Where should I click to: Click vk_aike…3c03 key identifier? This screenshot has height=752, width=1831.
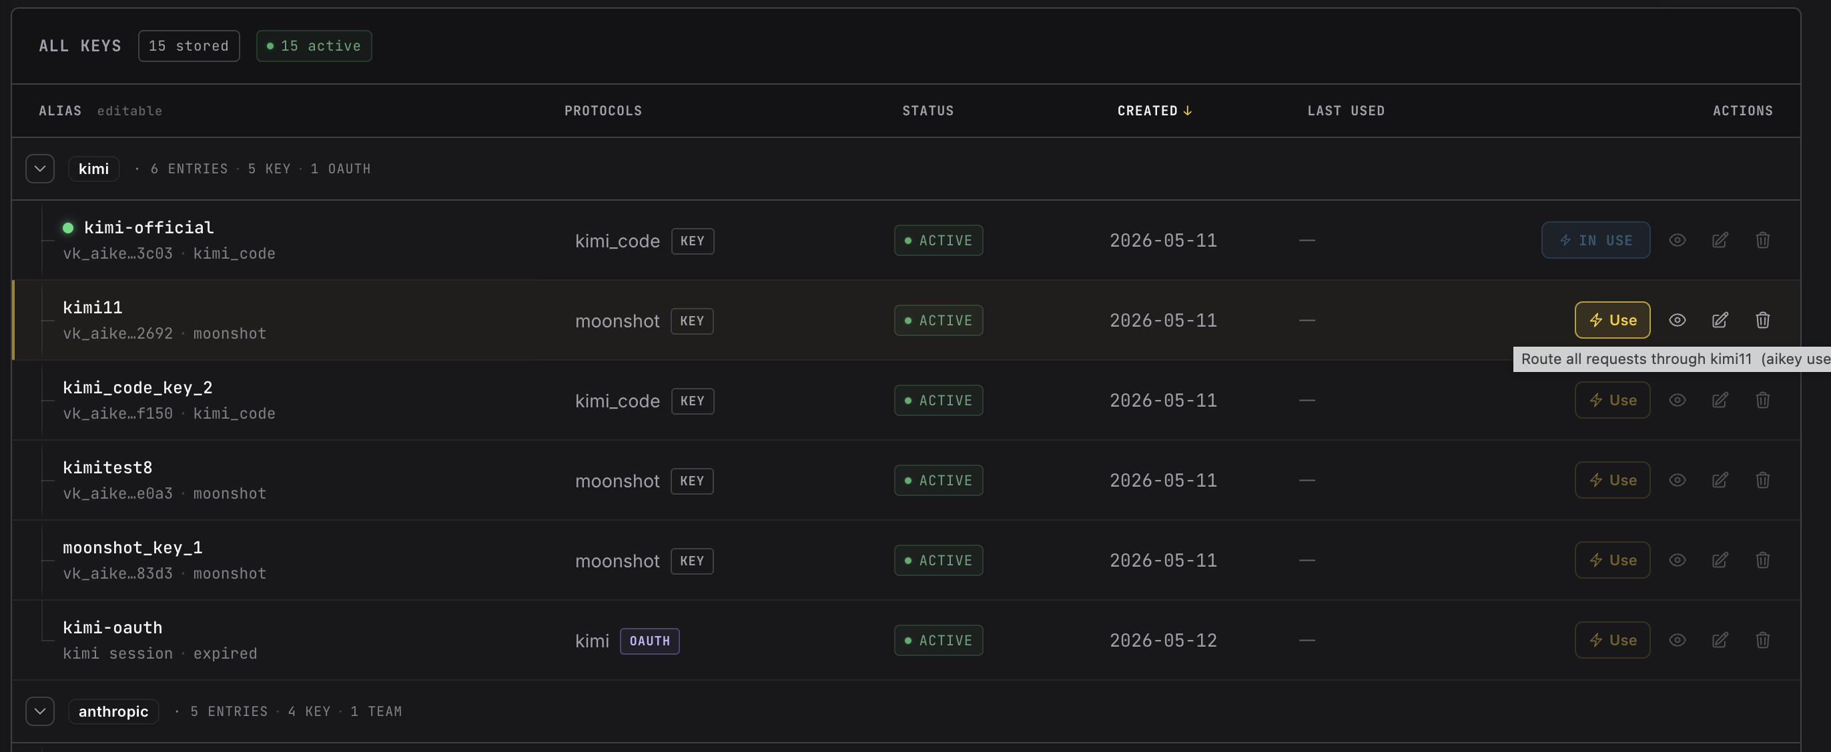118,253
